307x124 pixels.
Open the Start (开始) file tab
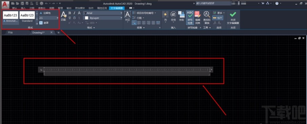pos(10,32)
